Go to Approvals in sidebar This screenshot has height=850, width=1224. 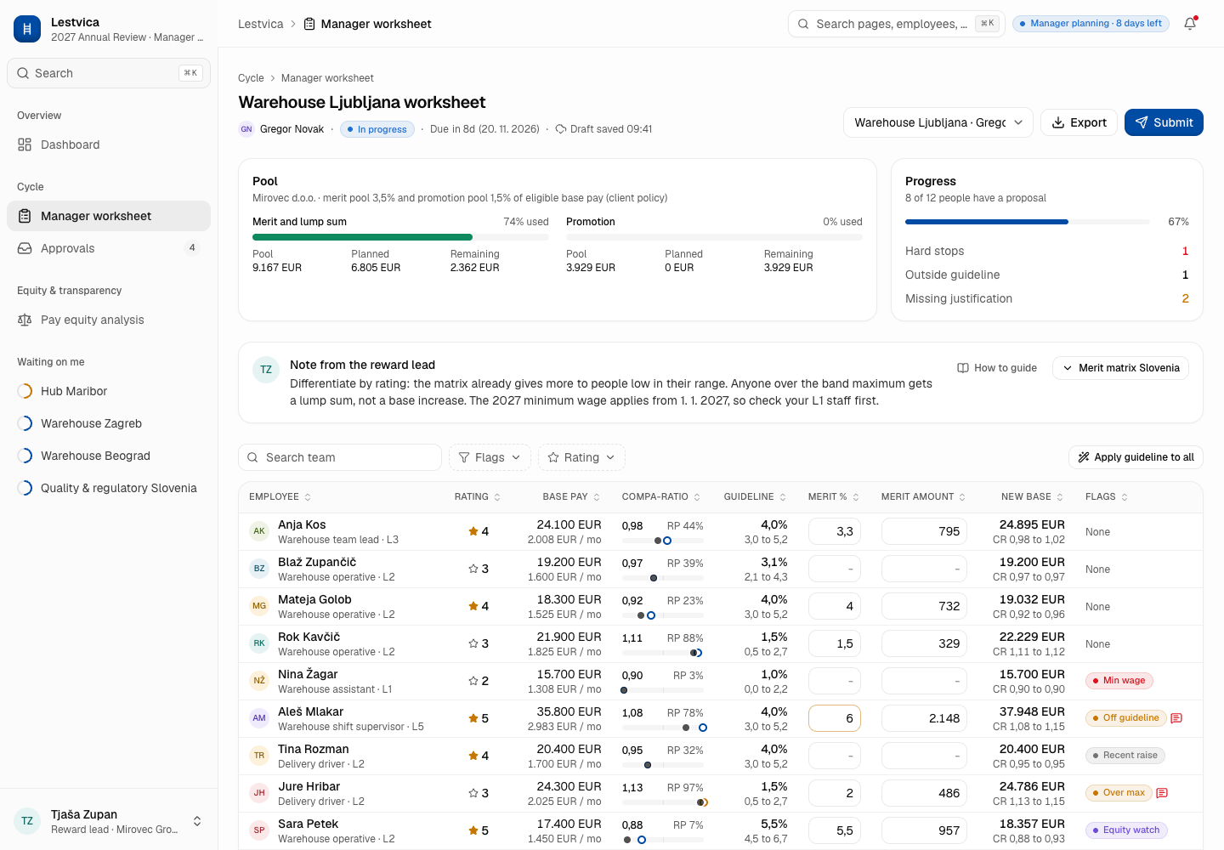109,248
